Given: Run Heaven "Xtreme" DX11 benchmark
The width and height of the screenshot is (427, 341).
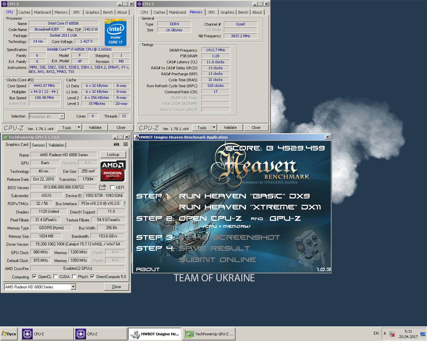Looking at the screenshot, I should [x=250, y=207].
